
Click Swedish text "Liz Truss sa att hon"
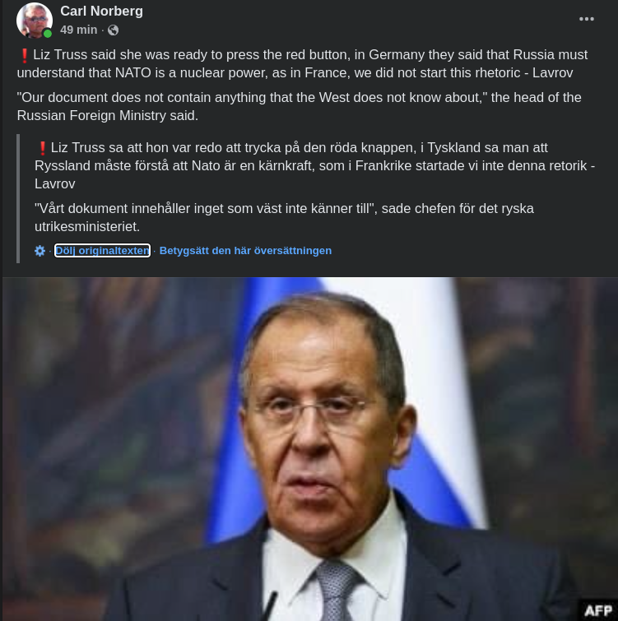[102, 148]
